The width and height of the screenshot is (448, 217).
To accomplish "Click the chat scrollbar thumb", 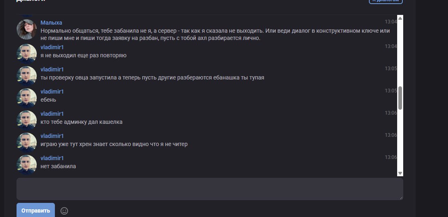I will click(x=400, y=98).
